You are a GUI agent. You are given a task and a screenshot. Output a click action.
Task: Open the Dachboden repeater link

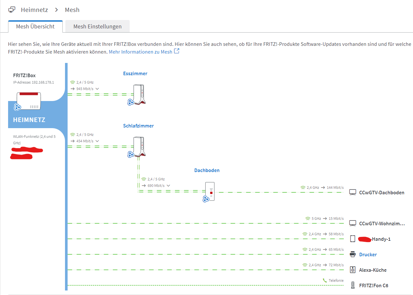tap(207, 170)
